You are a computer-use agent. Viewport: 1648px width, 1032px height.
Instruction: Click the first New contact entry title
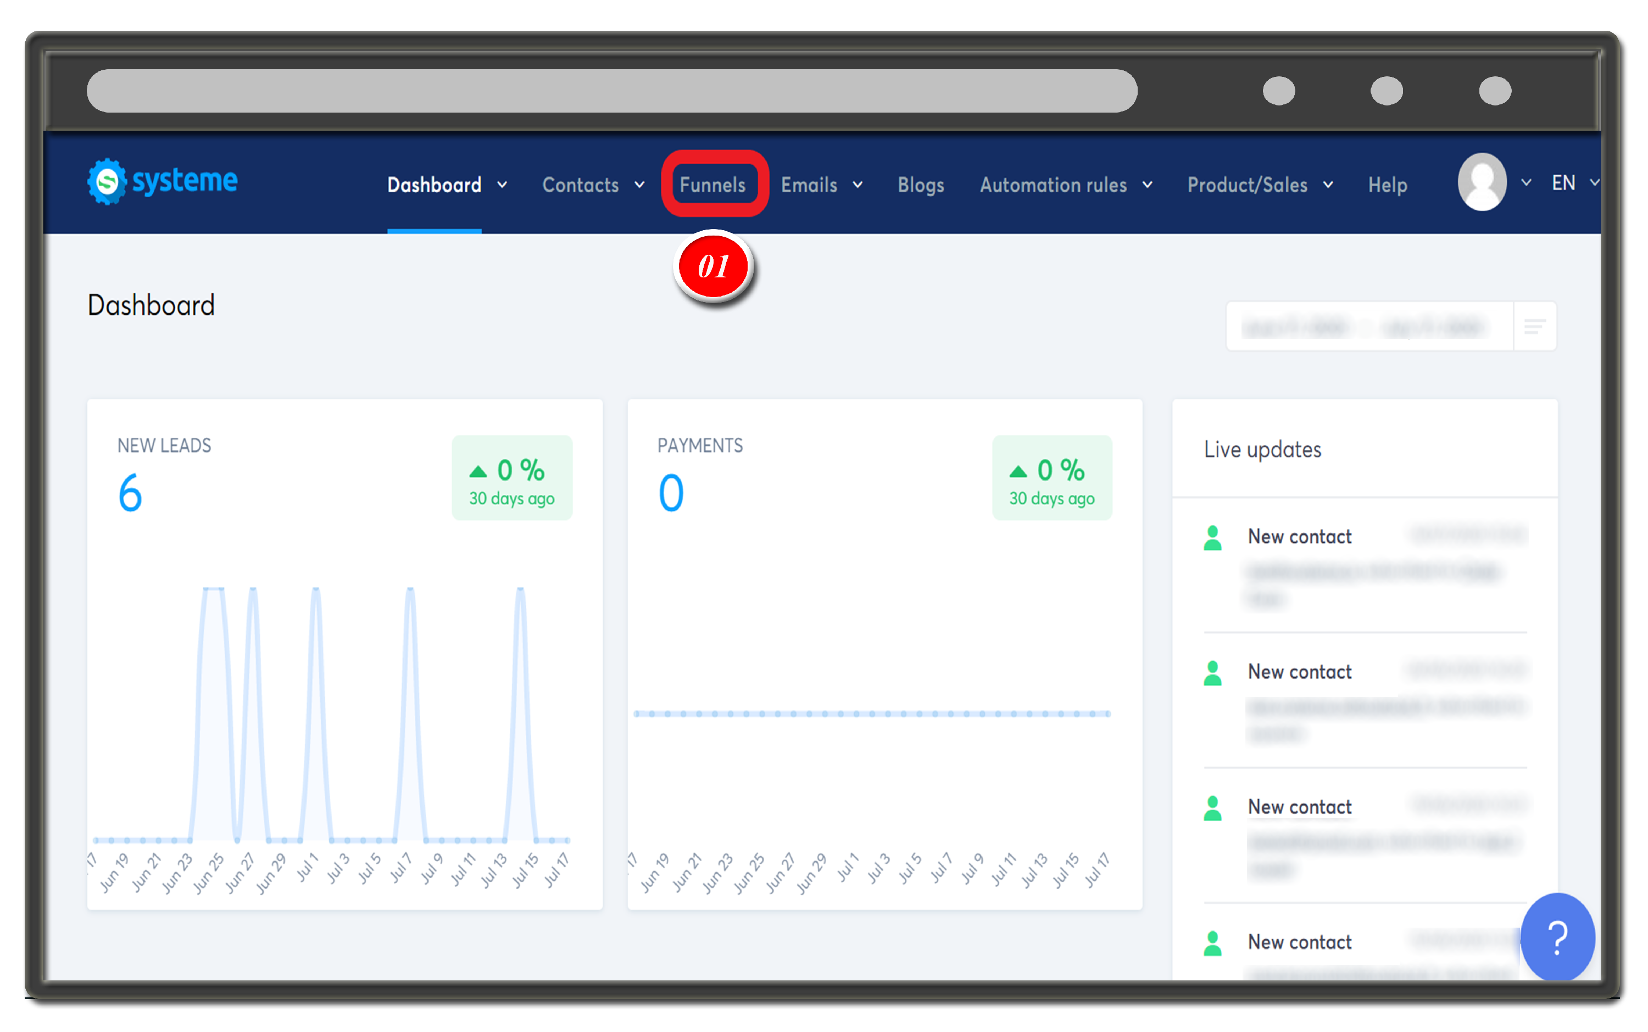pyautogui.click(x=1299, y=537)
